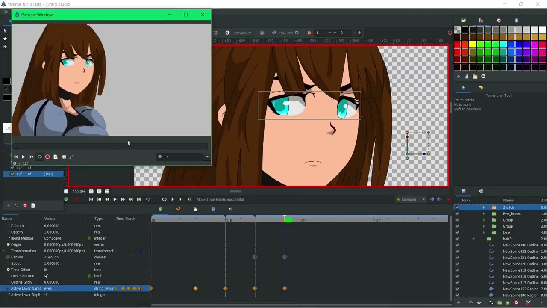Toggle visibility checkbox of Eye_brows layer

(x=457, y=214)
